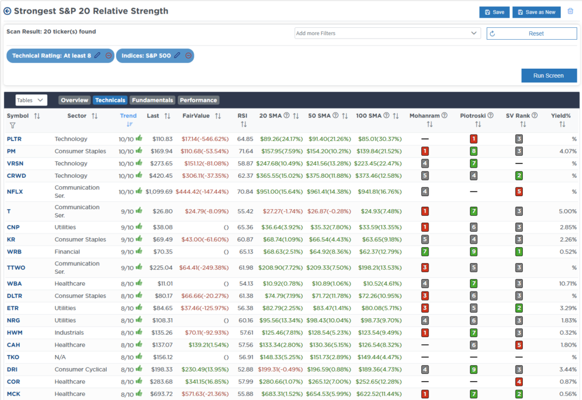Open the TTWO ticker link

coord(16,268)
